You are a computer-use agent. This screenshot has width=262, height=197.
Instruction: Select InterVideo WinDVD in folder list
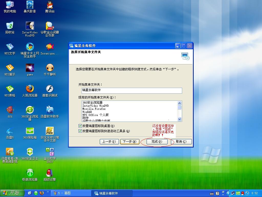[96, 106]
